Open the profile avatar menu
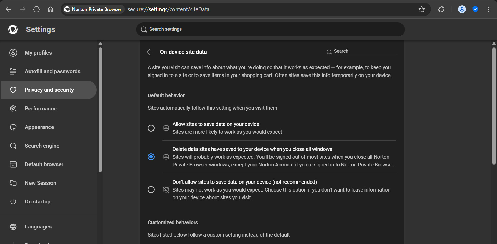Viewport: 497px width, 244px height. click(462, 9)
